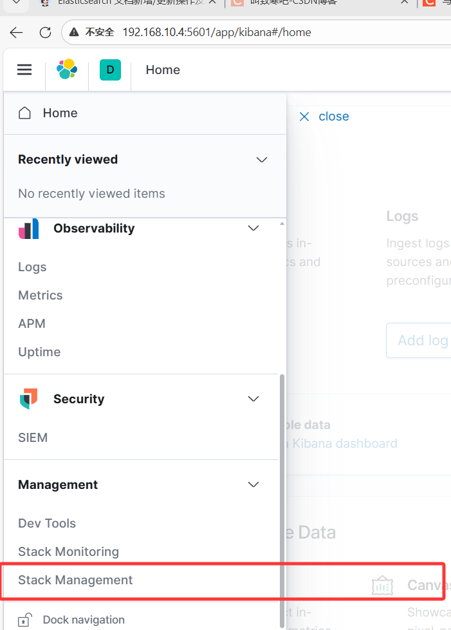Click the Dock navigation lock icon
This screenshot has width=451, height=630.
(25, 620)
